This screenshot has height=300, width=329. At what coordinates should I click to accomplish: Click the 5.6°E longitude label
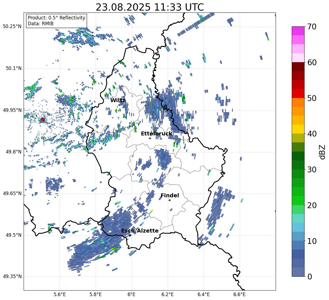point(60,294)
